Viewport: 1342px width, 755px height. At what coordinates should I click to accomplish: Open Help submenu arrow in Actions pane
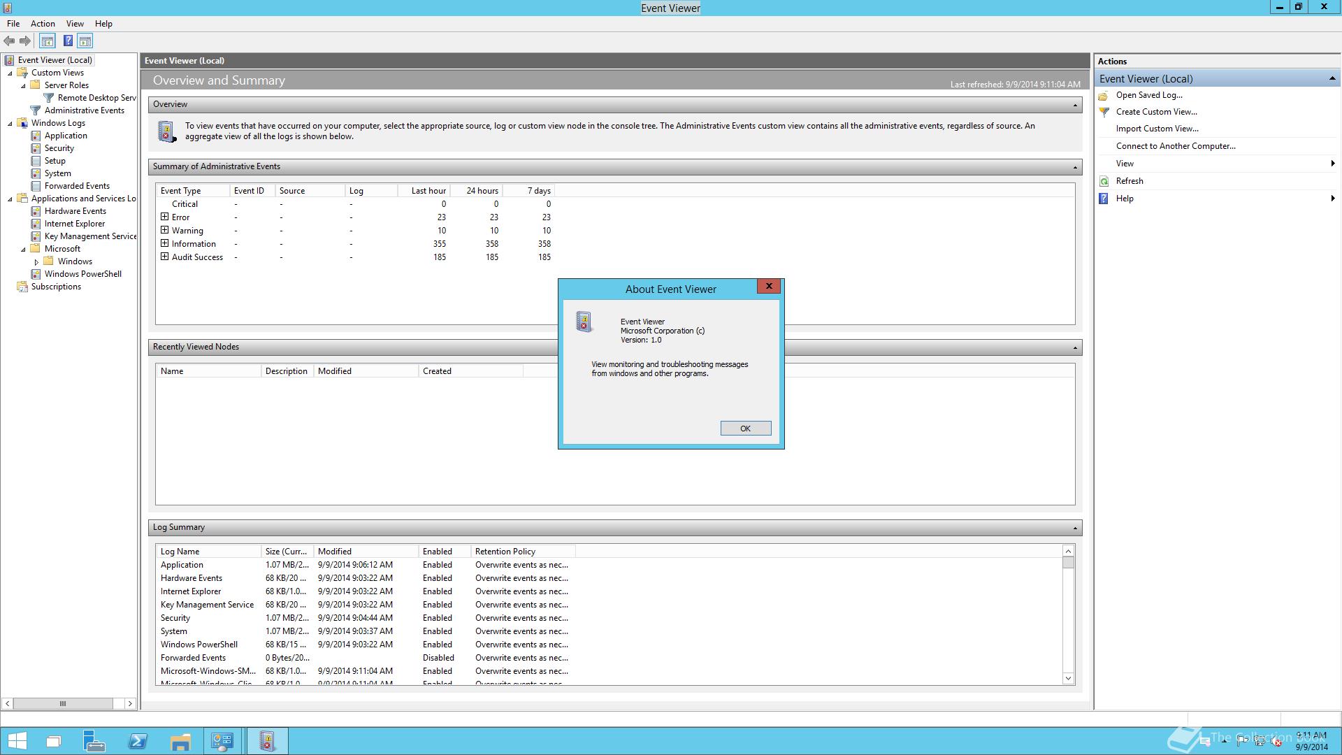pos(1333,199)
